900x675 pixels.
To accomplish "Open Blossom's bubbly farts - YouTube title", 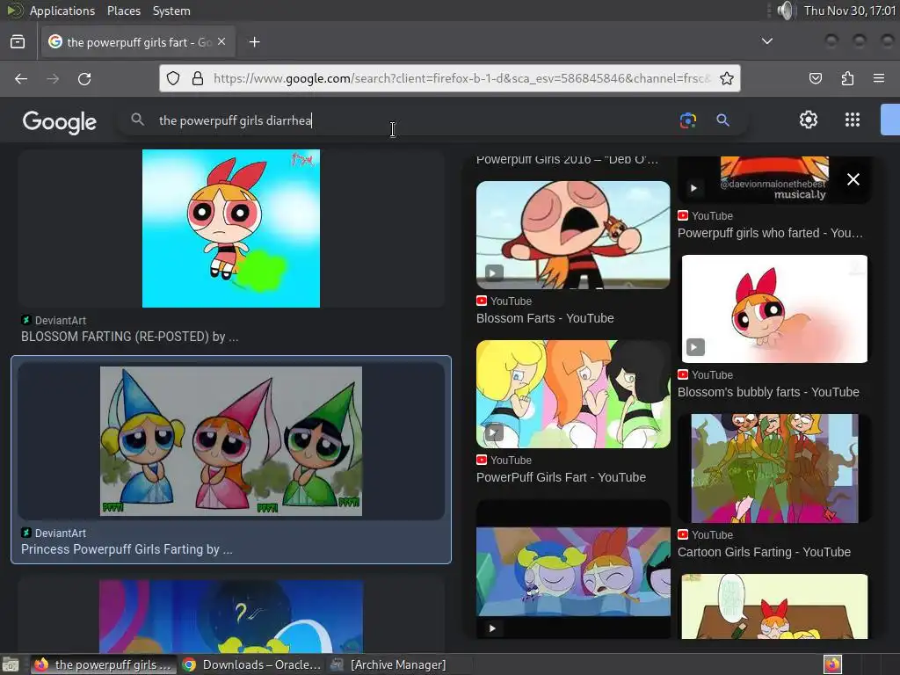I will pyautogui.click(x=768, y=392).
